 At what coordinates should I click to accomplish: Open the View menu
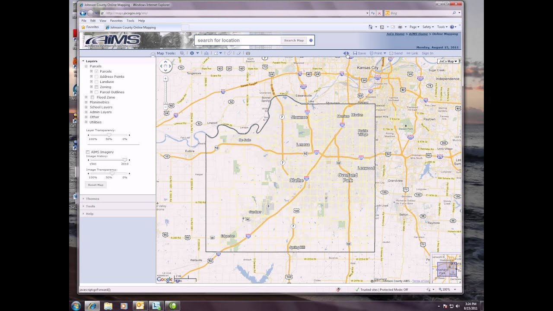tap(103, 21)
